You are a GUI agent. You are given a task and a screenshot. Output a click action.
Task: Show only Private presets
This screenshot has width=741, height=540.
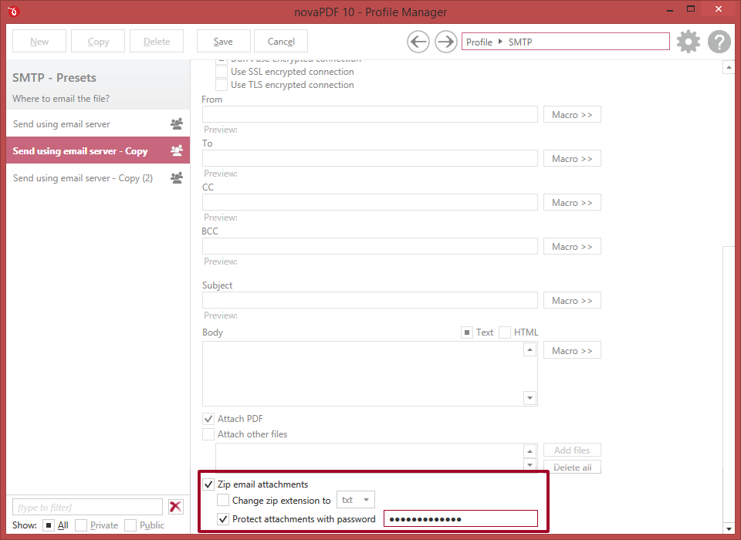click(x=81, y=525)
